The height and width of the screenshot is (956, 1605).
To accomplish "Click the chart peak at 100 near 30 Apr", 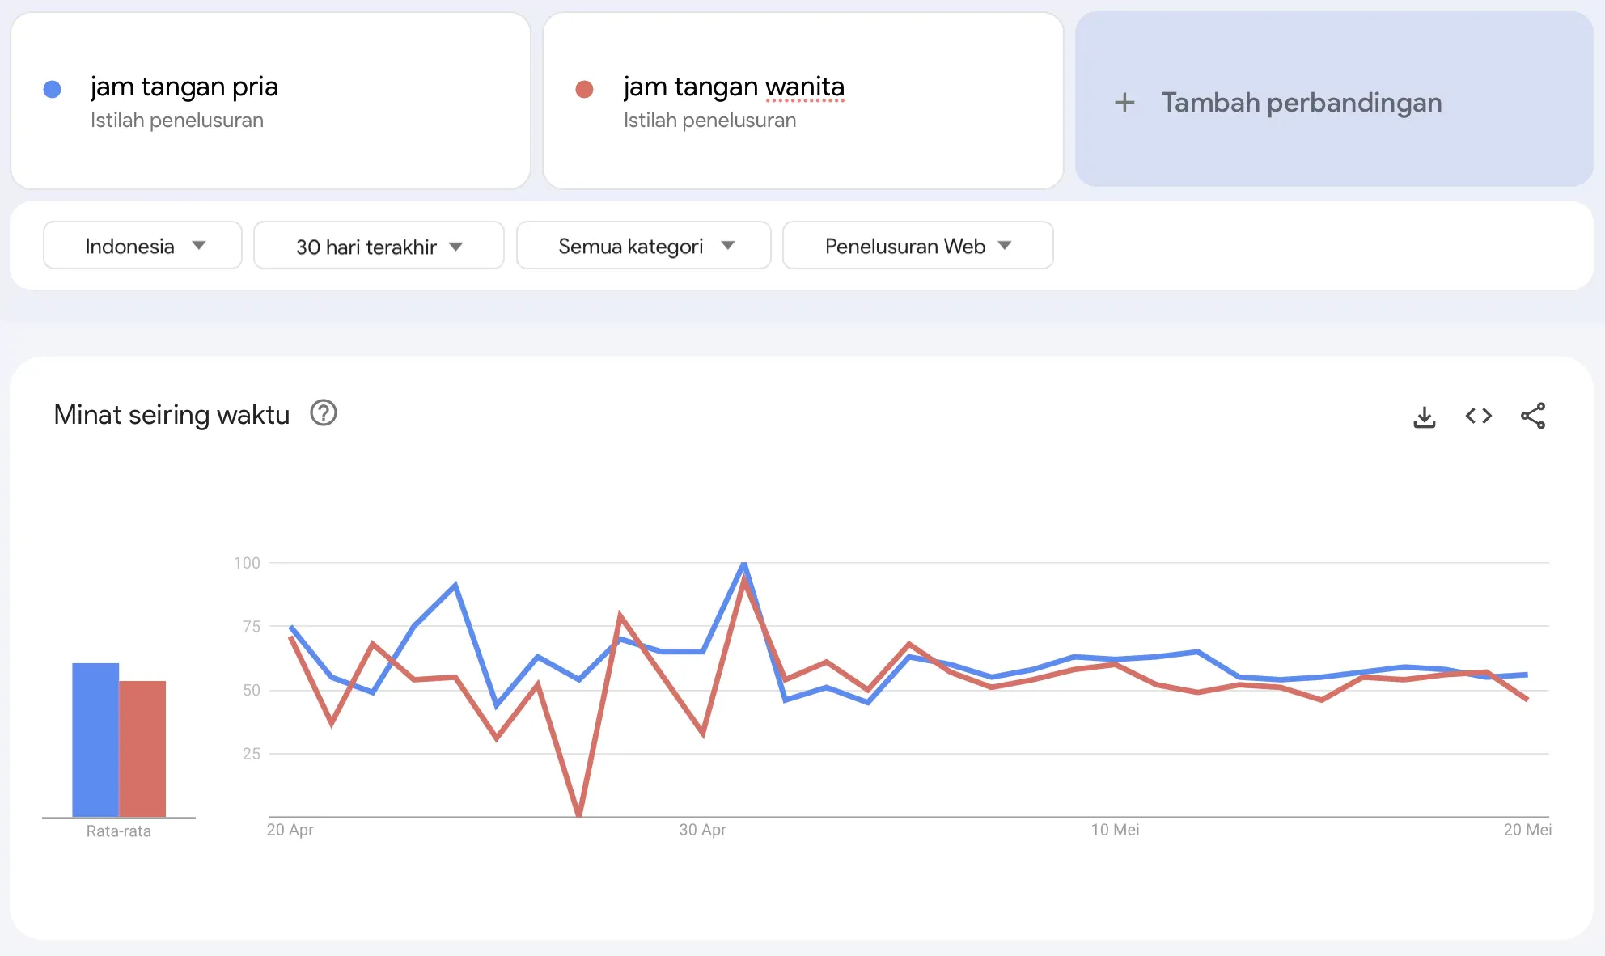I will [743, 564].
